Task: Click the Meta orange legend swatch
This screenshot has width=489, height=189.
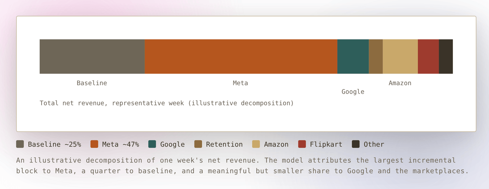Action: [94, 144]
